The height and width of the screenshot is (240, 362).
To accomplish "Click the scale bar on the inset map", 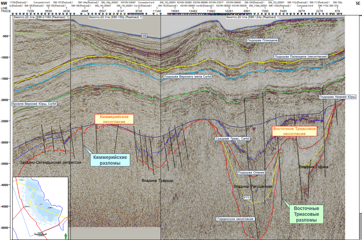I will (40, 234).
